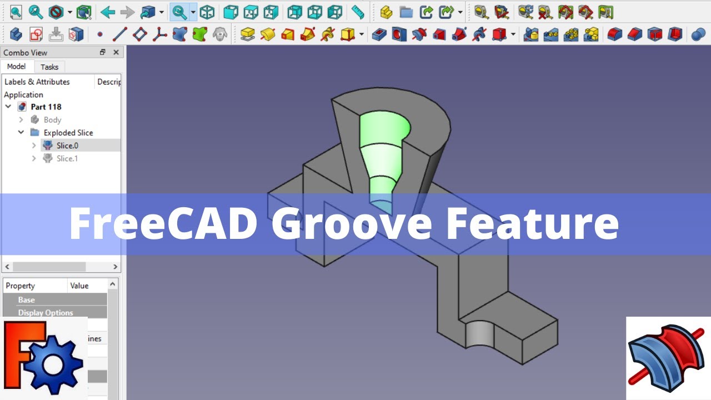This screenshot has width=711, height=400.
Task: Toggle all measurements visibility
Action: (x=565, y=12)
